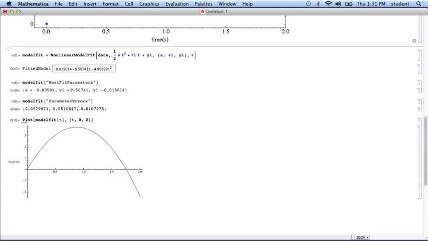Open Spotlight search magnifier
The height and width of the screenshot is (241, 428).
419,4
